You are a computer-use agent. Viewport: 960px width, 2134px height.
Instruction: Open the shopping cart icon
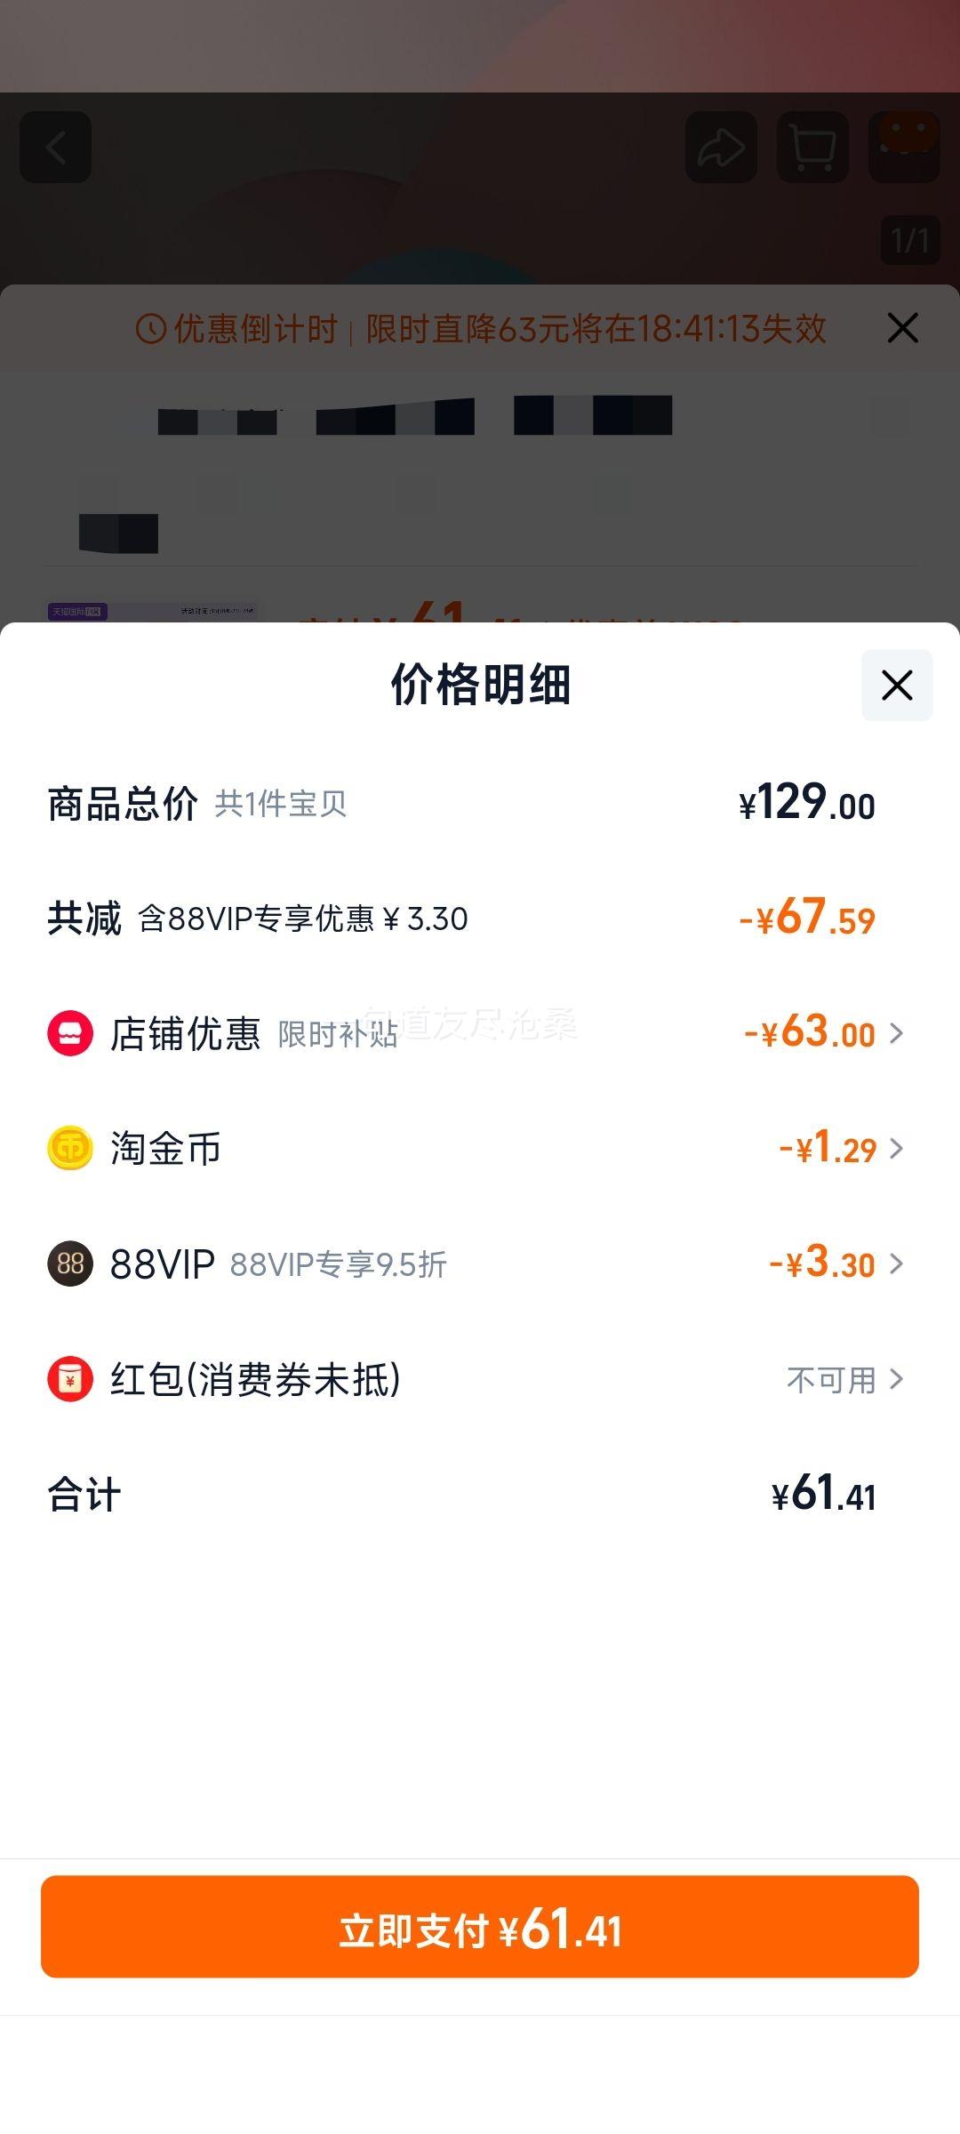click(x=812, y=148)
